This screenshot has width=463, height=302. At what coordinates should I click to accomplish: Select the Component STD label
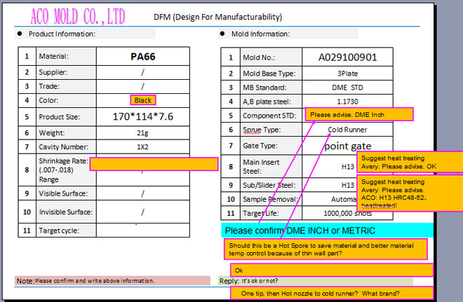pos(269,116)
